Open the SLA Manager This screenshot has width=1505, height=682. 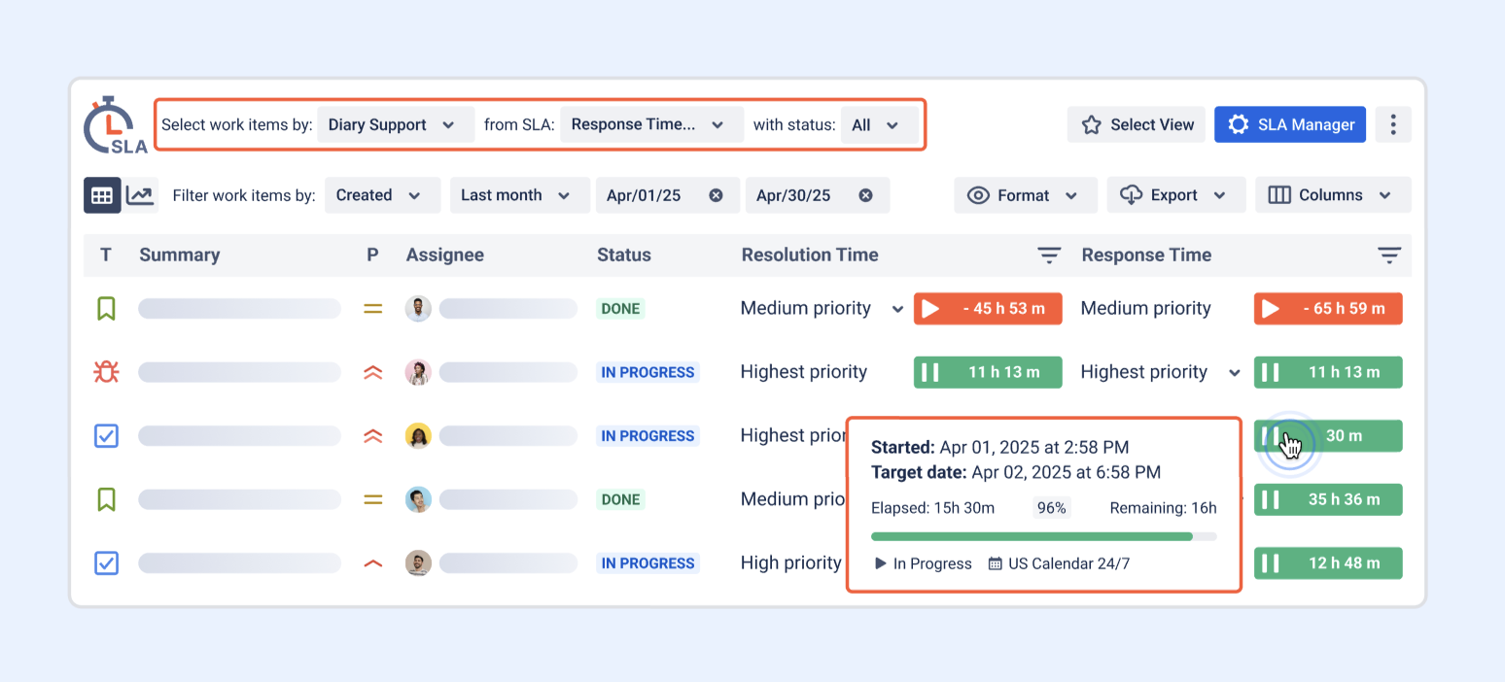[x=1290, y=124]
